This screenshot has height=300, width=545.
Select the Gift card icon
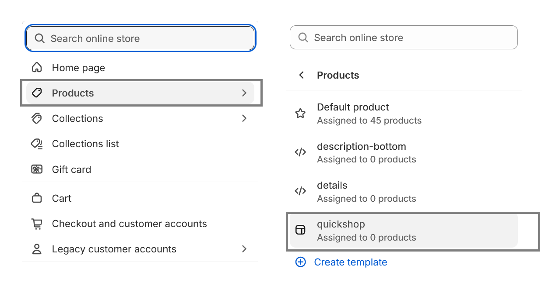(37, 169)
